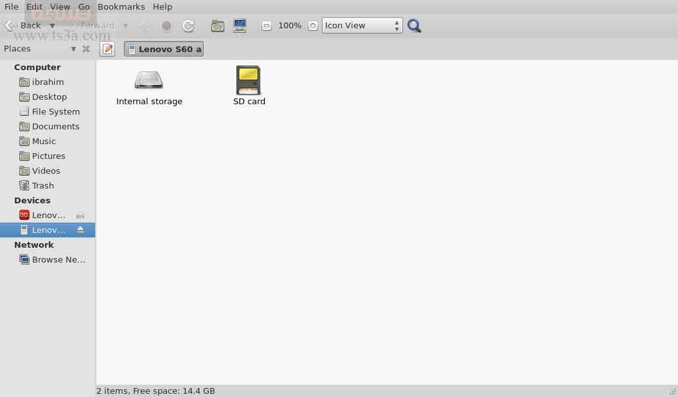Select ibrahim home folder in sidebar
This screenshot has height=397, width=678.
click(x=48, y=82)
